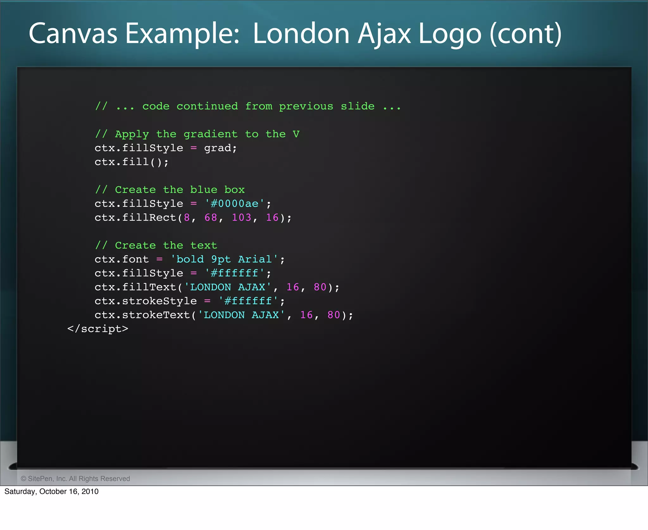
Task: Click the 'Create the text' comment
Action: (x=156, y=245)
